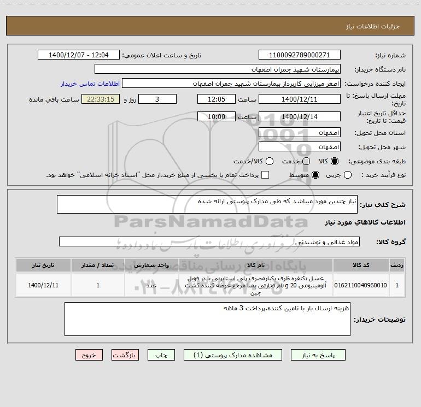Click the remaining days field showing 3
The height and width of the screenshot is (407, 421).
[x=157, y=99]
